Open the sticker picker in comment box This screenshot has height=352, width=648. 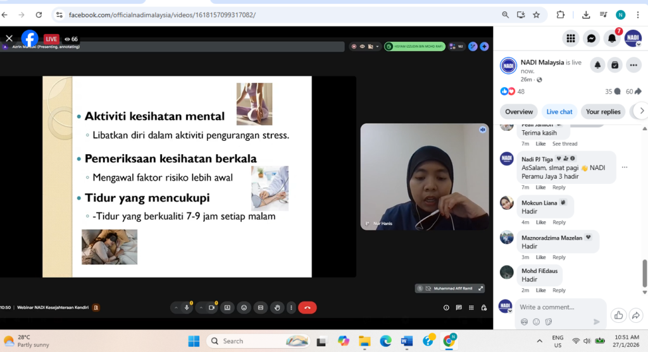coord(548,322)
